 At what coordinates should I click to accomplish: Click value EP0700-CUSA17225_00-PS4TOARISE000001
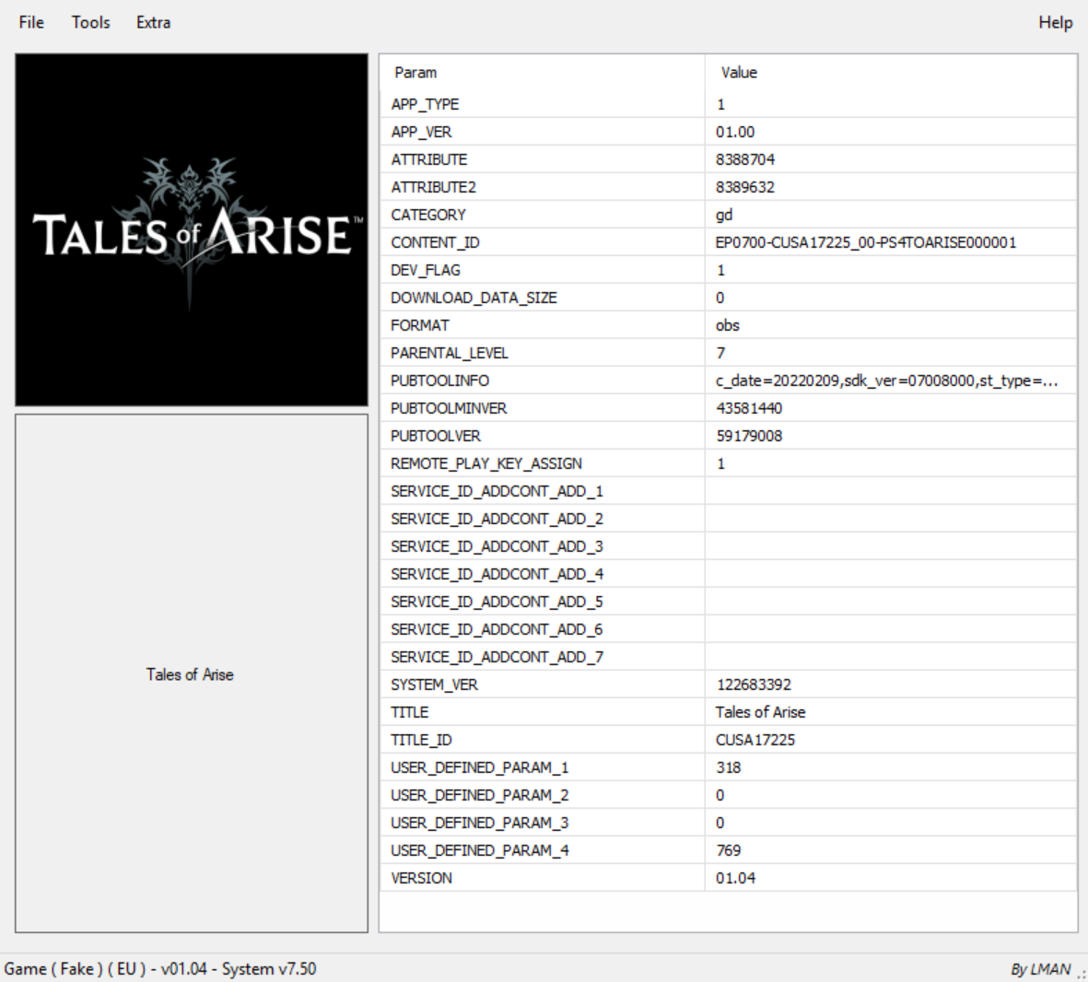[x=865, y=243]
